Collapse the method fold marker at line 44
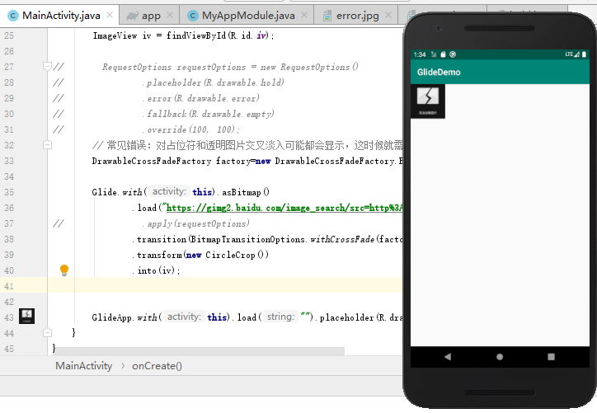This screenshot has width=597, height=413. pyautogui.click(x=47, y=332)
